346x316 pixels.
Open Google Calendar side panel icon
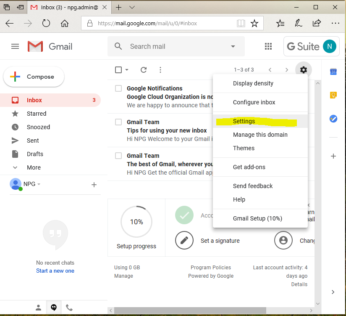coord(333,72)
